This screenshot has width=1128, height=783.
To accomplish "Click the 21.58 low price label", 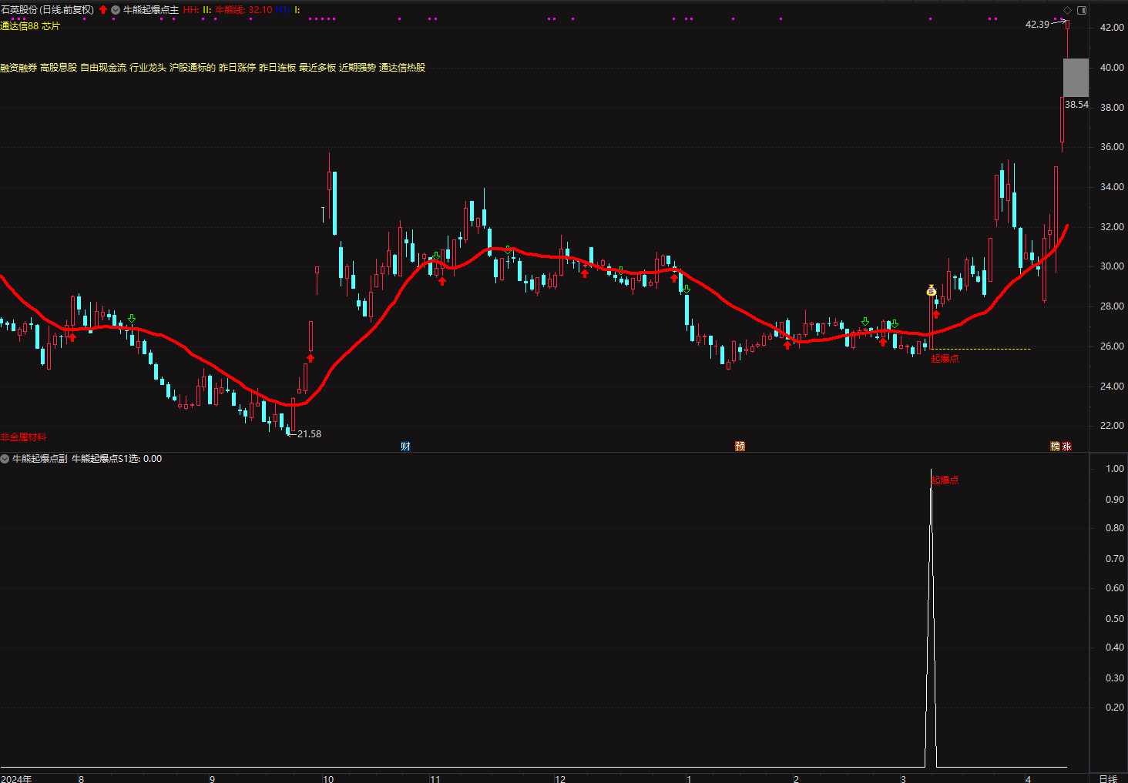I will pos(309,434).
